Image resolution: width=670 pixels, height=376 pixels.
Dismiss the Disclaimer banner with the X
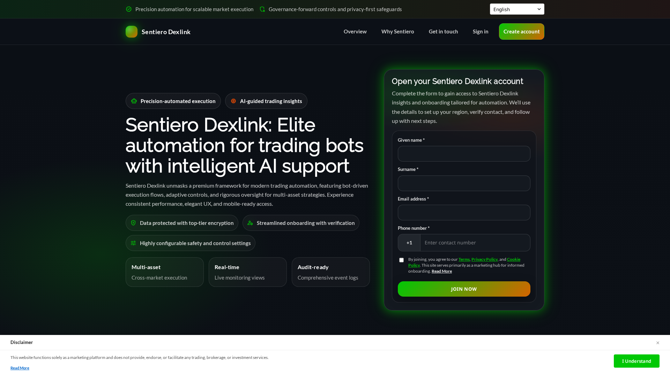click(658, 343)
